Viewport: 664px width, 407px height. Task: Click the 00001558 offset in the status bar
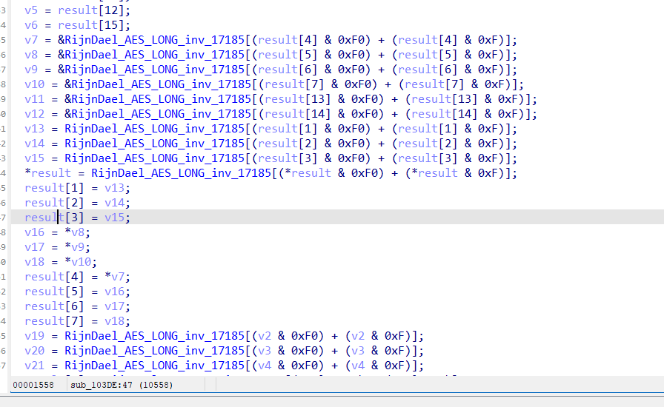click(x=33, y=385)
